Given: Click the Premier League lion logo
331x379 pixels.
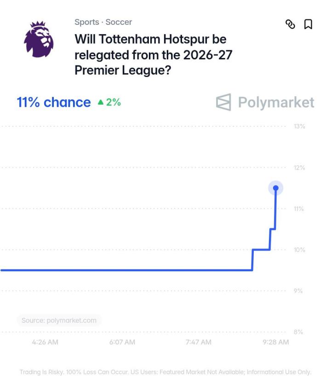Looking at the screenshot, I should tap(39, 39).
